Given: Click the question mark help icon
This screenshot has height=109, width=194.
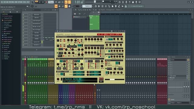Looking at the screenshot, I should 129,2.
